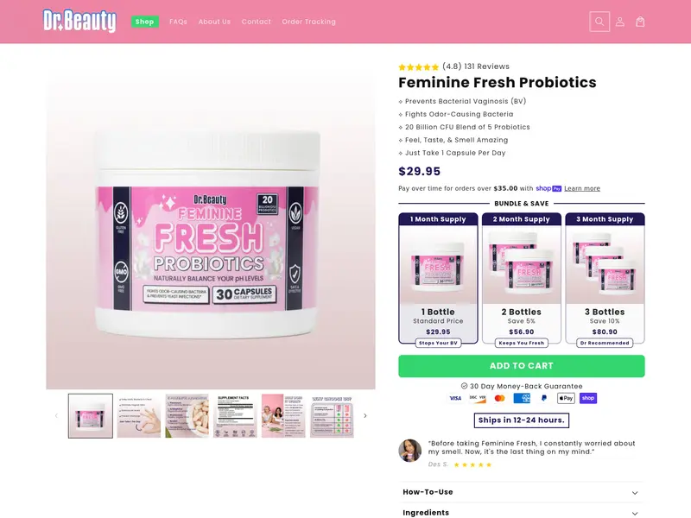Screen dimensions: 691x518
Task: Select the 3 Month Supply bundle
Action: pos(605,278)
